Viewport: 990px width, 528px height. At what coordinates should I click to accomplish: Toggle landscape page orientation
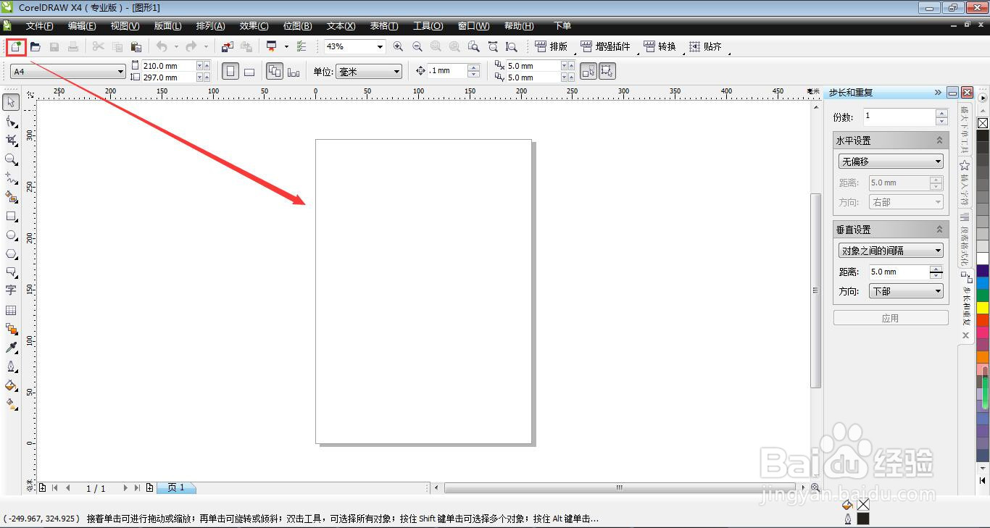point(249,70)
